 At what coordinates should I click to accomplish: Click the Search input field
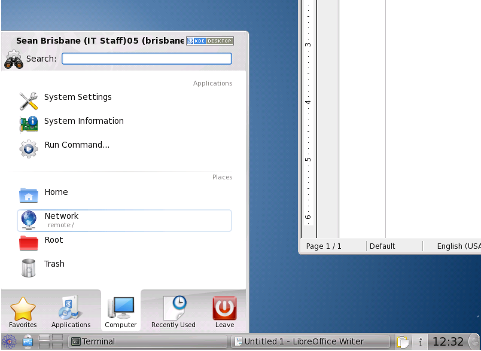147,59
